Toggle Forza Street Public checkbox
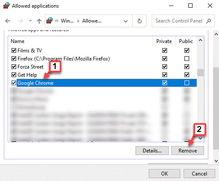This screenshot has height=181, width=219. pos(187,66)
